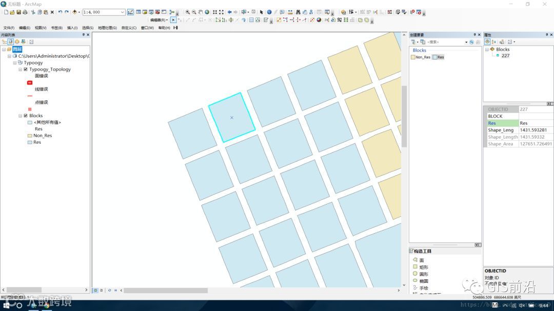Viewport: 554px width, 311px height.
Task: Click the sort icon in Attributes panel
Action: pyautogui.click(x=494, y=42)
